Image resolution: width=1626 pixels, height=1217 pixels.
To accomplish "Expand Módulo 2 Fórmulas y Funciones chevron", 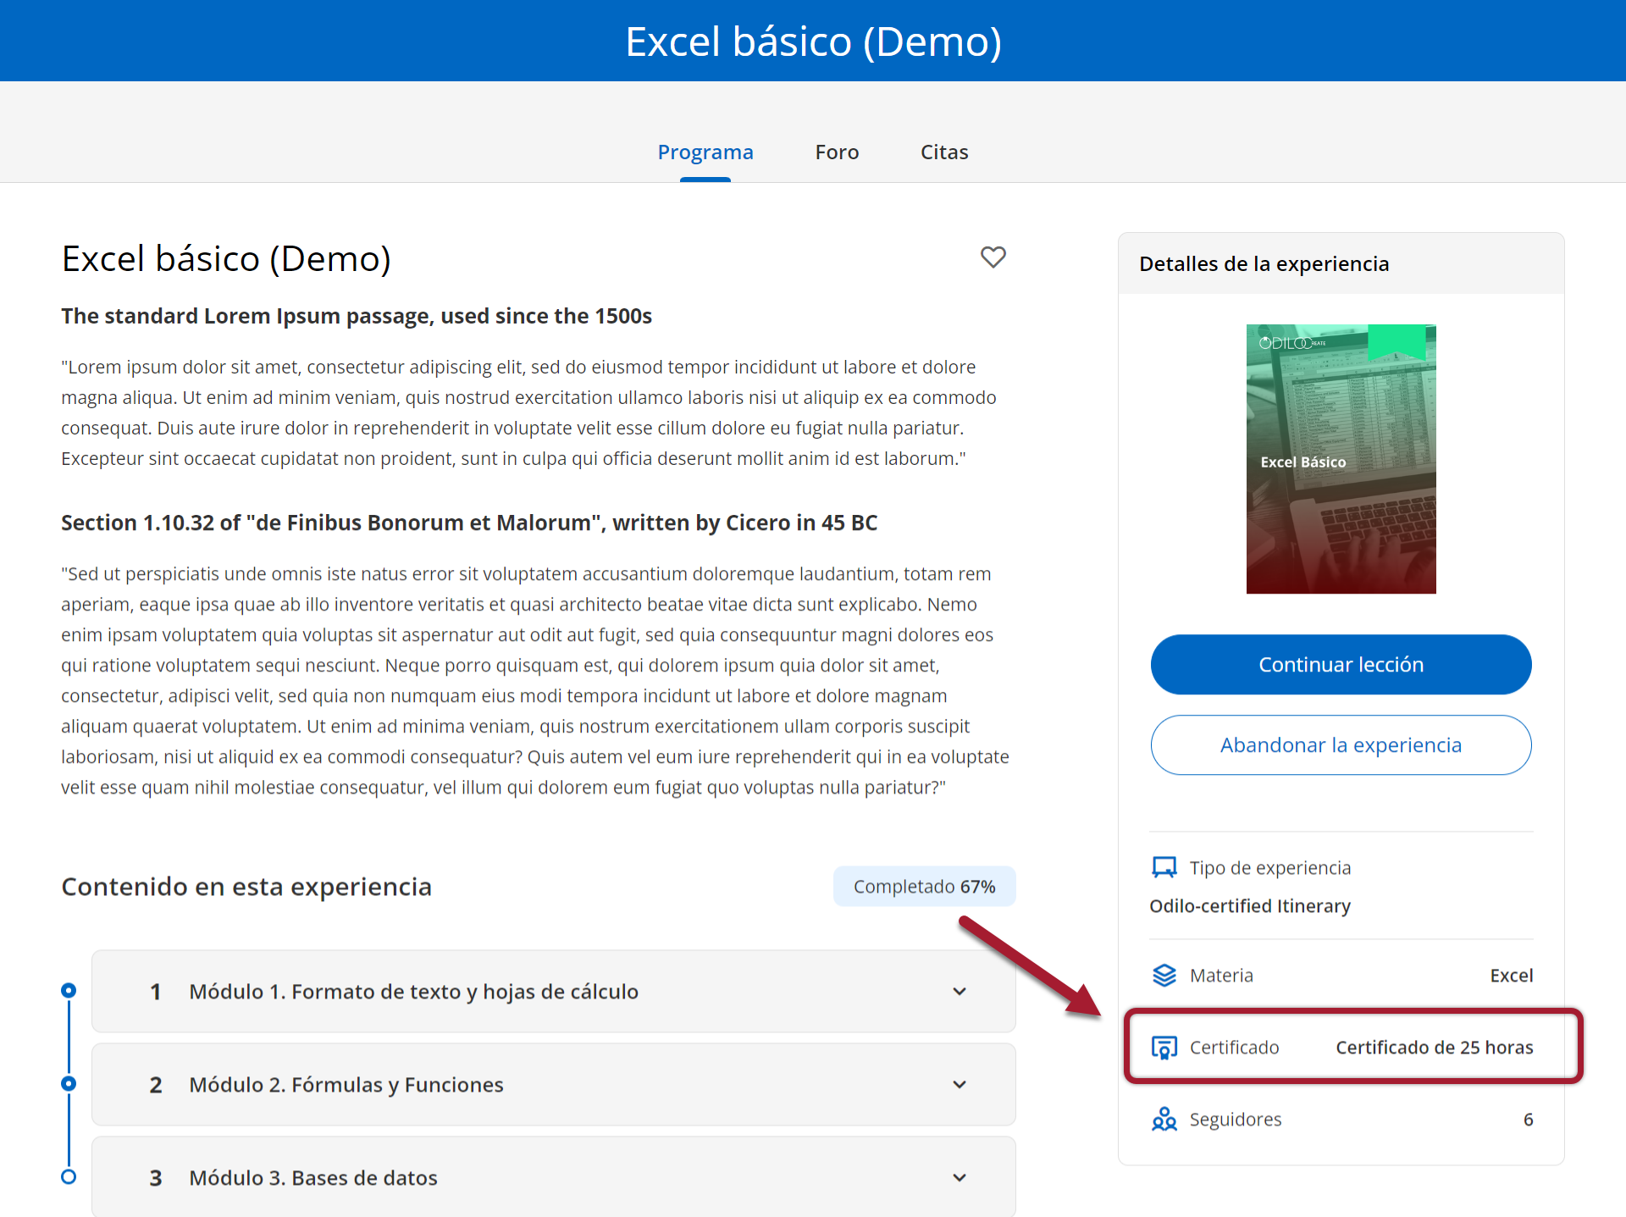I will [x=960, y=1085].
